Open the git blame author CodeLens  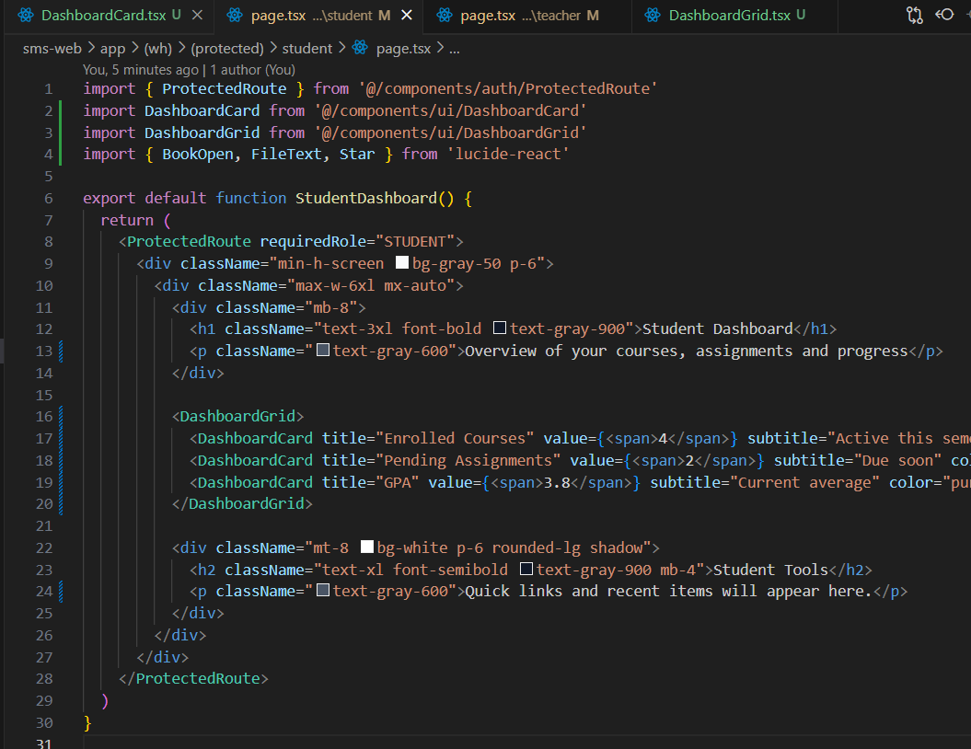(x=189, y=70)
